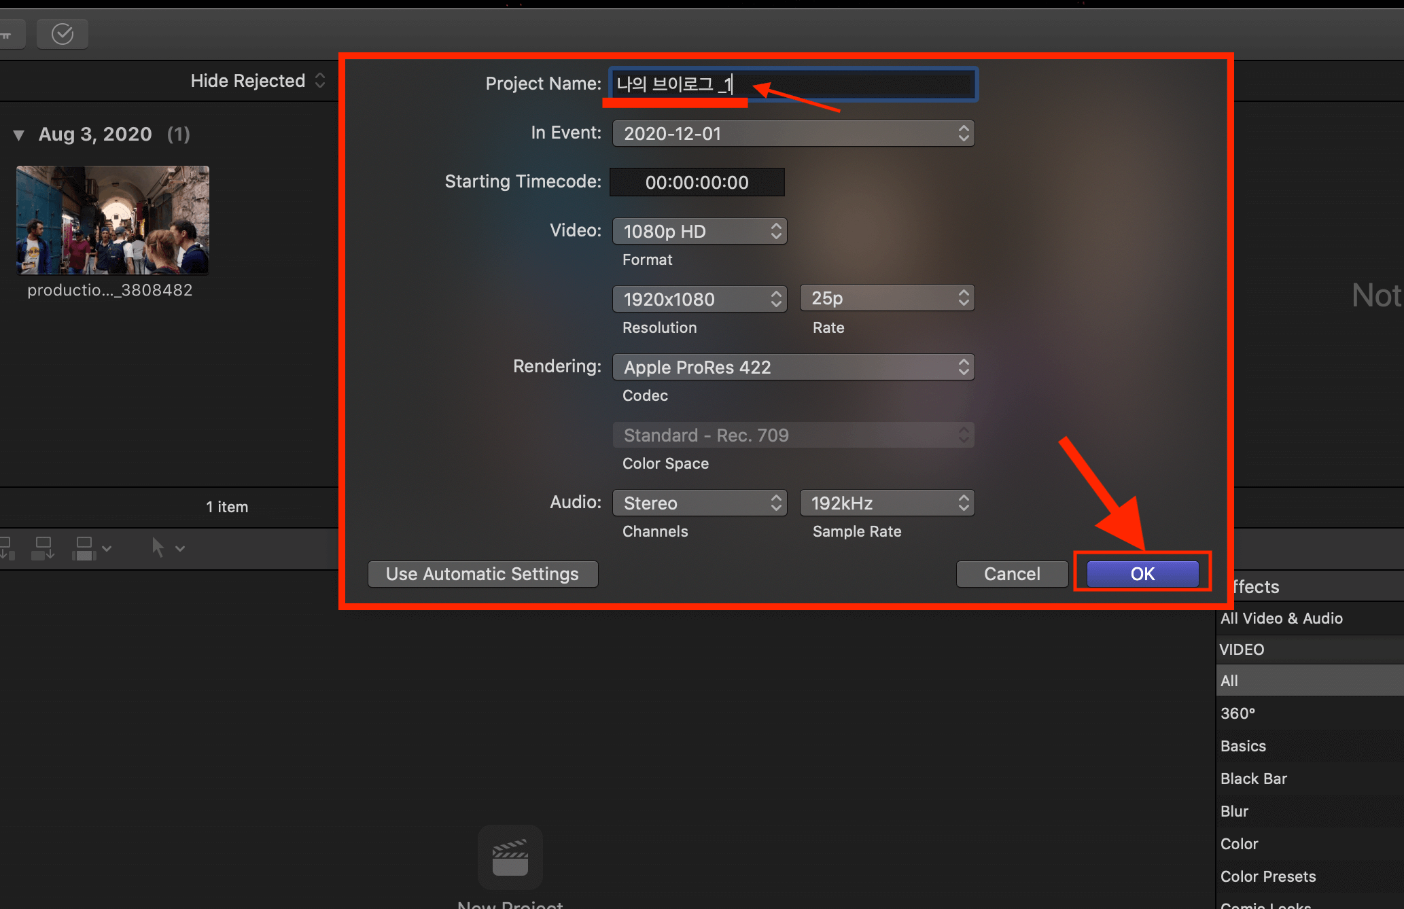
Task: Open the In Event dropdown
Action: click(793, 134)
